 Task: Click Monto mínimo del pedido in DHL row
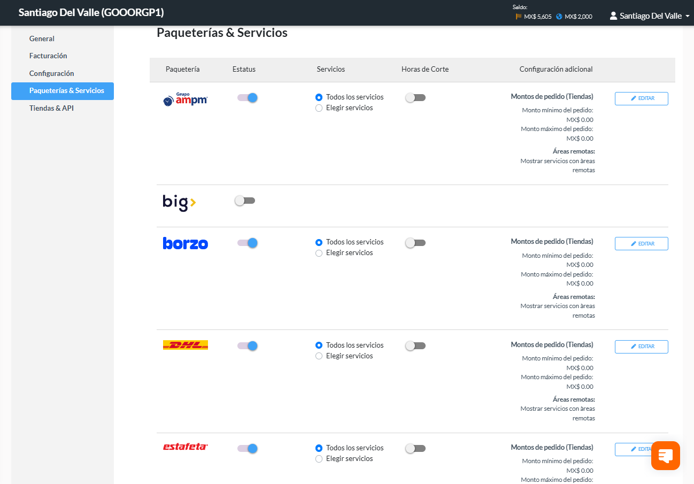pyautogui.click(x=558, y=358)
